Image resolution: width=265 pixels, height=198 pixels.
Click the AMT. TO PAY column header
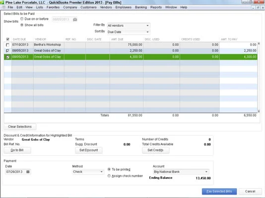229,40
